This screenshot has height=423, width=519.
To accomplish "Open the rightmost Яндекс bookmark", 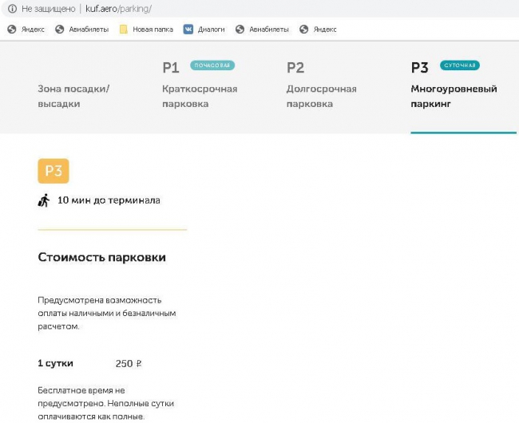I will coord(318,30).
